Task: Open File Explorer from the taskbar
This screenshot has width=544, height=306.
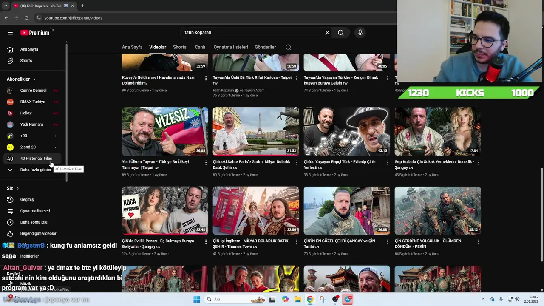Action: coord(297,299)
